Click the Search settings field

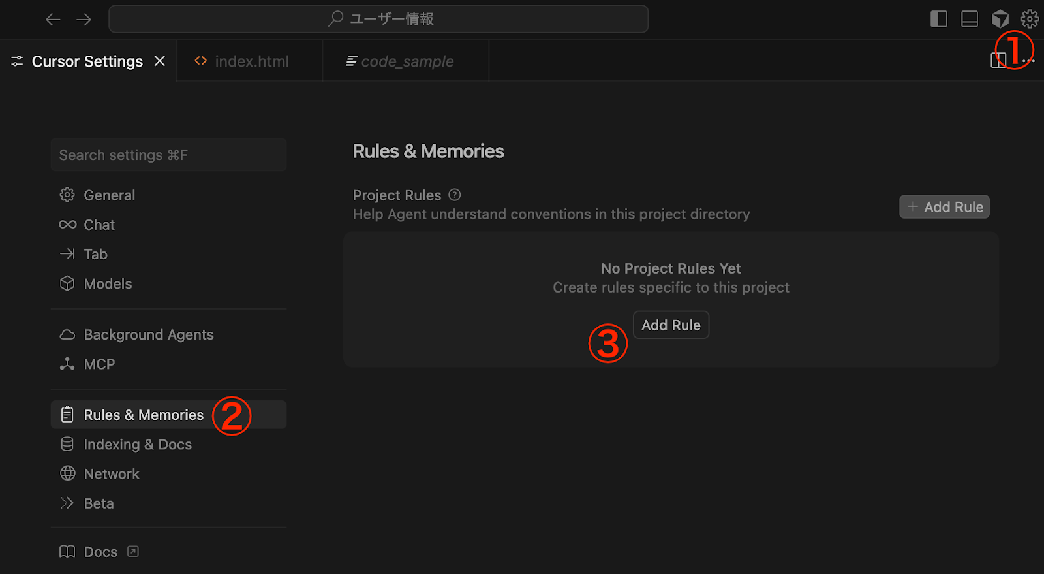168,155
